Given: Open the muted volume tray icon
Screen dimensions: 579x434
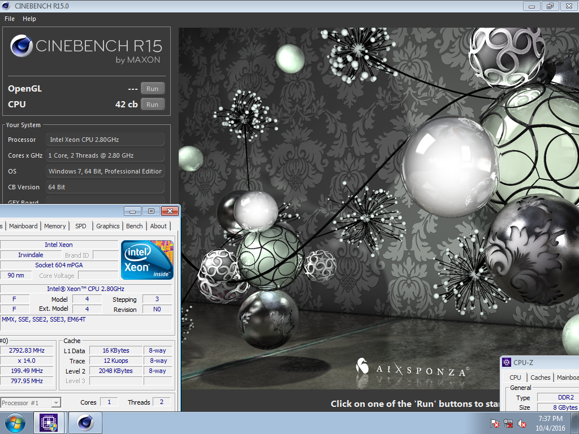Looking at the screenshot, I should 522,423.
